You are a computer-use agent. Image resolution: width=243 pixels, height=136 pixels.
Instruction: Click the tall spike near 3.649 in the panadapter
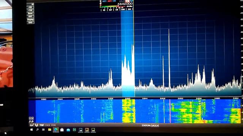169,59
